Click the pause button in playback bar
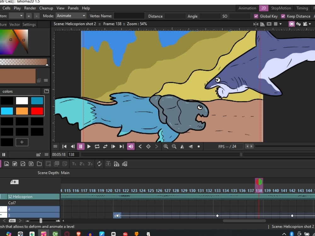Image resolution: width=315 pixels, height=236 pixels. [81, 147]
